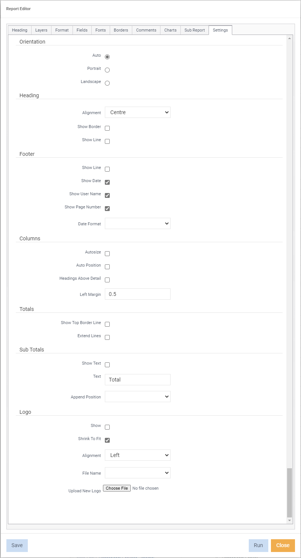Open the heading Alignment dropdown
Viewport: 301px width, 558px height.
click(x=138, y=112)
